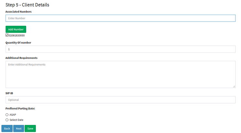Click the Associated Numbers field label
The width and height of the screenshot is (241, 133).
point(18,12)
